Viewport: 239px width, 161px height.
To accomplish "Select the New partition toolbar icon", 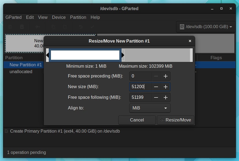I will [x=10, y=27].
